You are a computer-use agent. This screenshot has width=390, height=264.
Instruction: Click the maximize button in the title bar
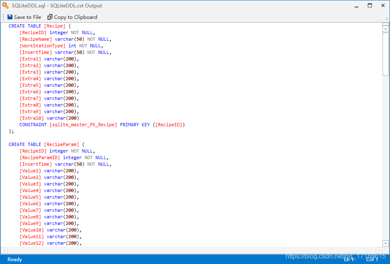pyautogui.click(x=369, y=5)
